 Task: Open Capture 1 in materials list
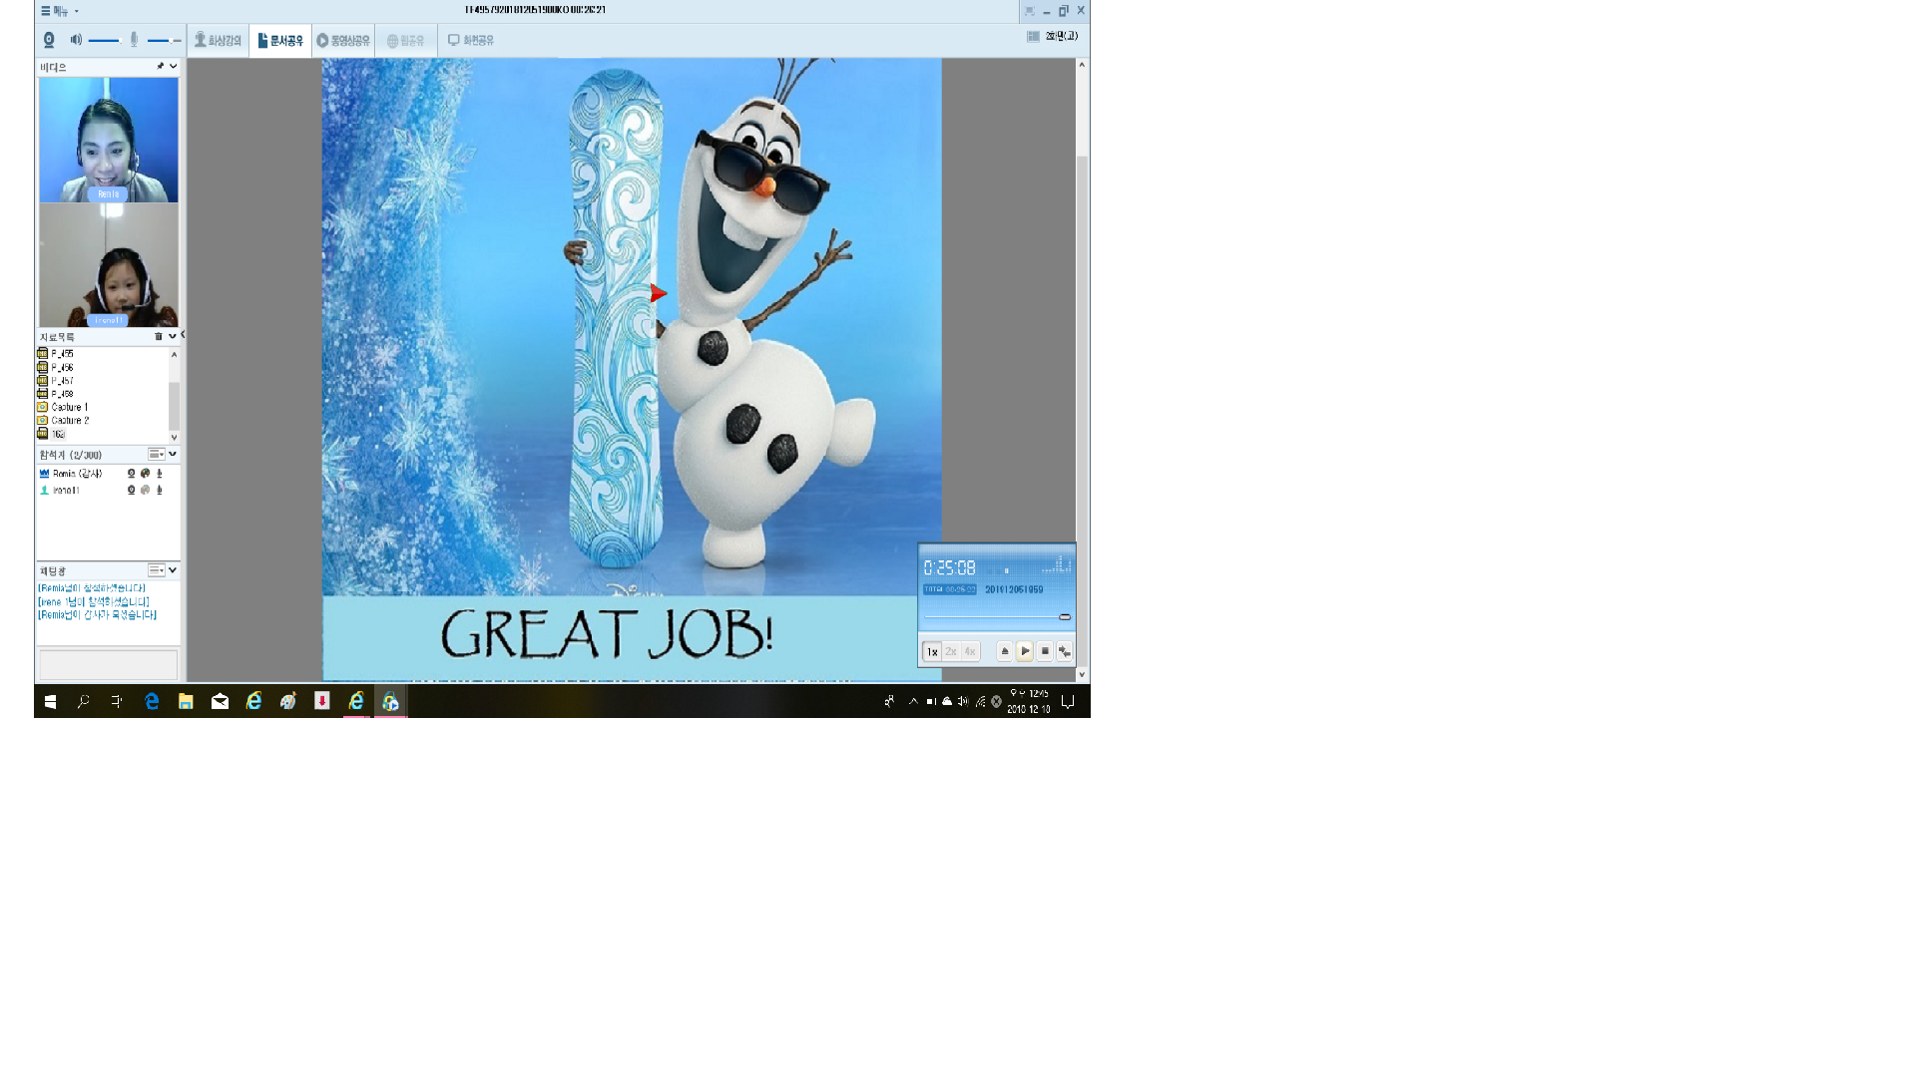pos(69,407)
